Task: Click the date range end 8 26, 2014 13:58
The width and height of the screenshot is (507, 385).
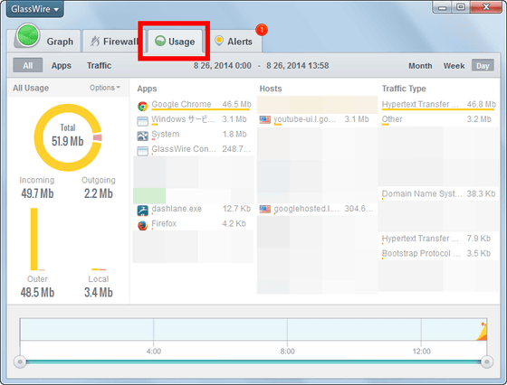Action: coord(298,66)
